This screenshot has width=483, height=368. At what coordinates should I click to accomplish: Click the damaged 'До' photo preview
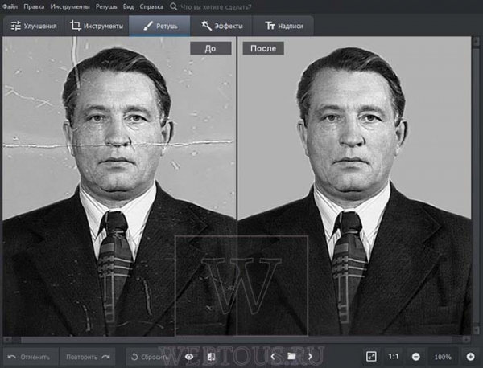[119, 186]
